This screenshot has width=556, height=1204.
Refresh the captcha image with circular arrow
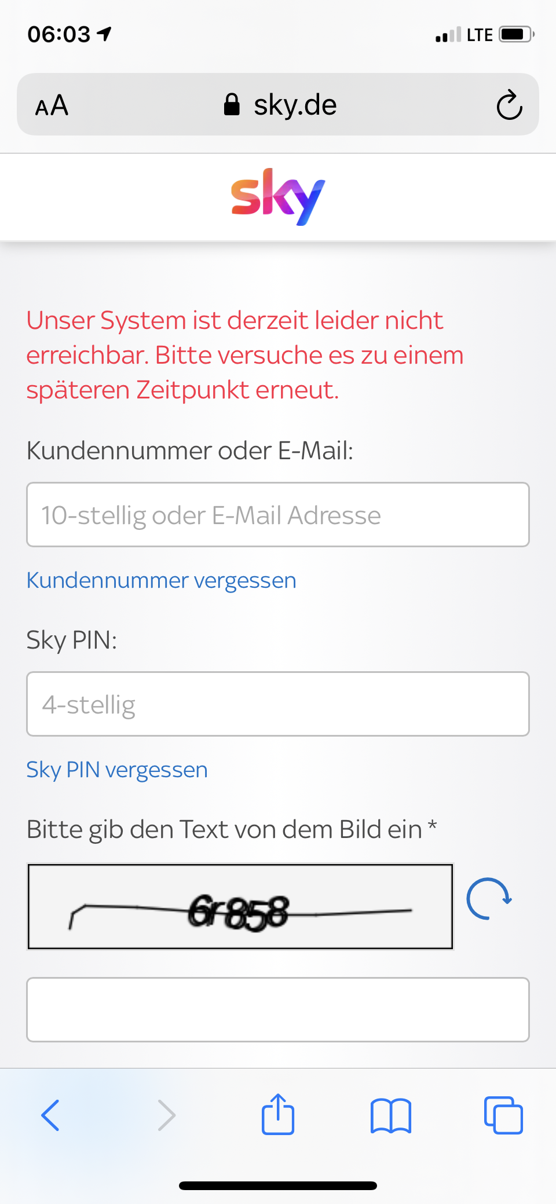[488, 899]
